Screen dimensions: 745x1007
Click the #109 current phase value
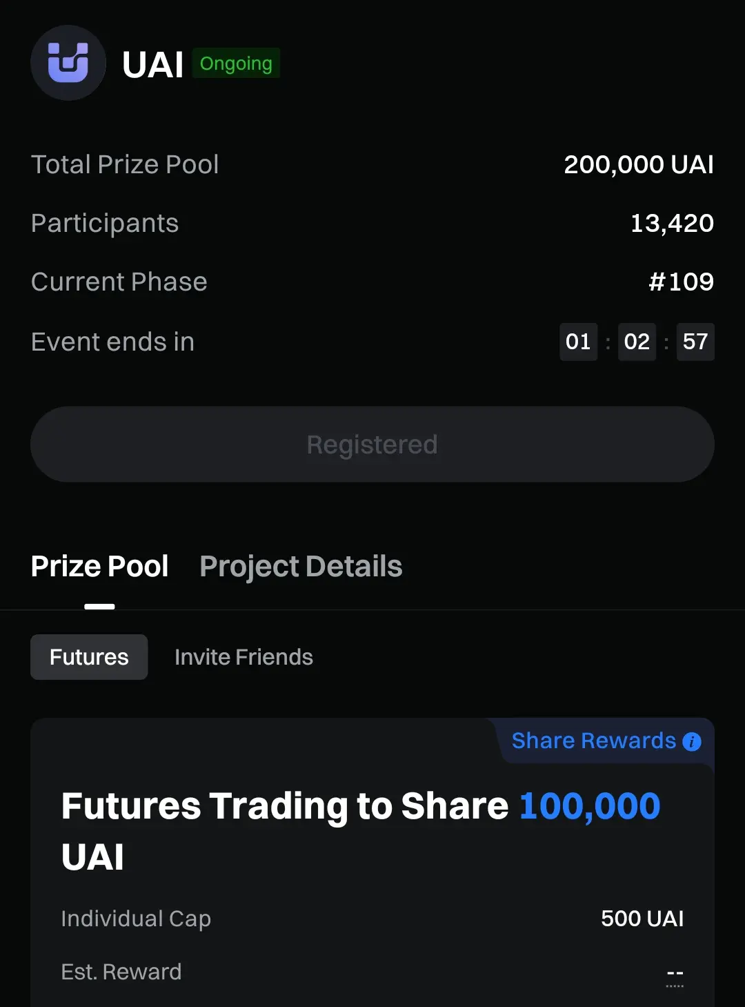pyautogui.click(x=681, y=282)
